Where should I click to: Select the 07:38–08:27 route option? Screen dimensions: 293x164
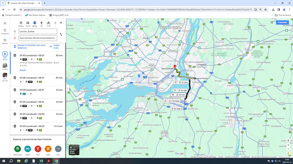pos(38,80)
